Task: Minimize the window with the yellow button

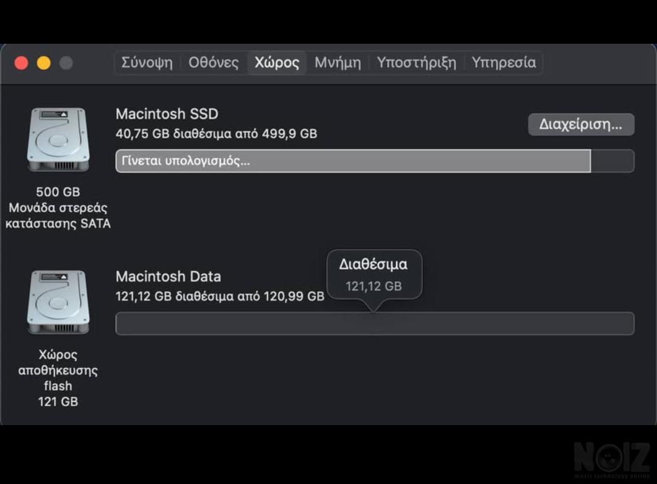Action: pos(44,63)
